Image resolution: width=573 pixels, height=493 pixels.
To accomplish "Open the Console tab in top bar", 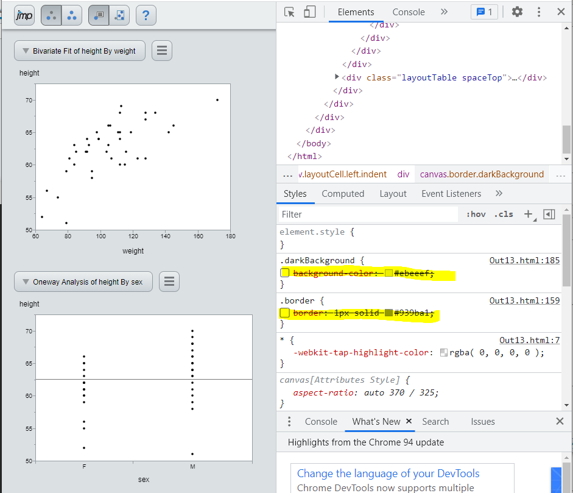I will pos(409,12).
